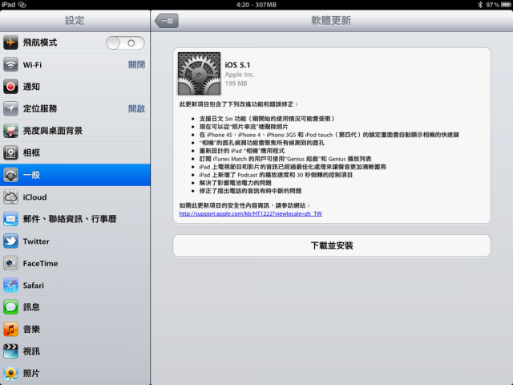Screen dimensions: 513x385
Task: Tap the 定位服務 location arrow icon
Action: pos(10,108)
